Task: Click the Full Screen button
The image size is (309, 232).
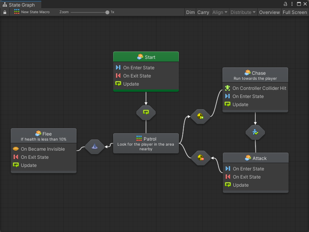Action: coord(295,12)
